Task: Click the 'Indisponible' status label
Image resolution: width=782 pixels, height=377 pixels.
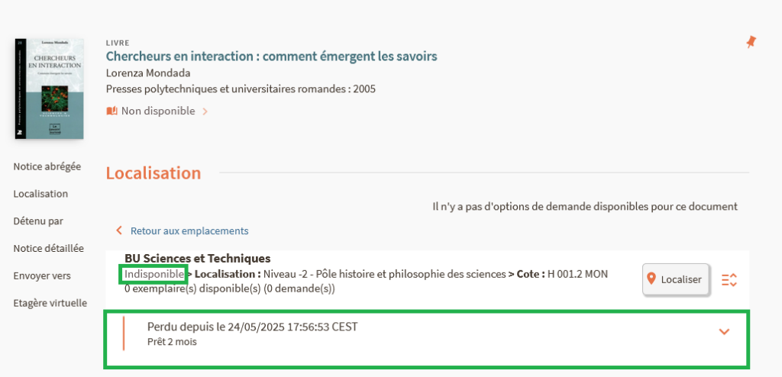Action: [x=153, y=274]
